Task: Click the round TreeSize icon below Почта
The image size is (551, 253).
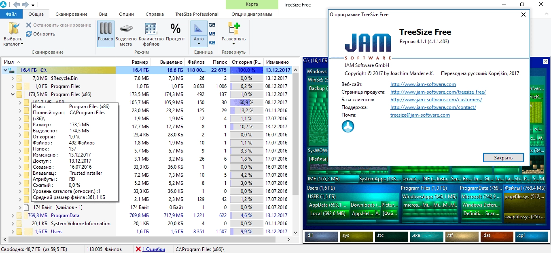Action: (348, 126)
